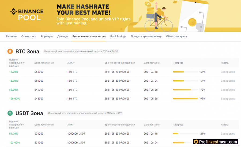241x147 pixels.
Task: Click Дата поставки header in USDT table
Action: 152,125
